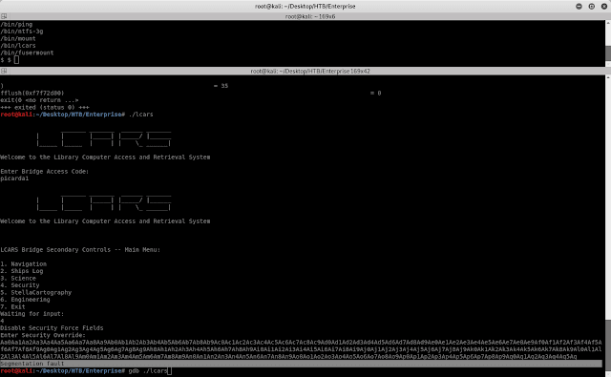The height and width of the screenshot is (377, 611).
Task: Click second 'Welcome to the Library Computer' line
Action: click(105, 220)
